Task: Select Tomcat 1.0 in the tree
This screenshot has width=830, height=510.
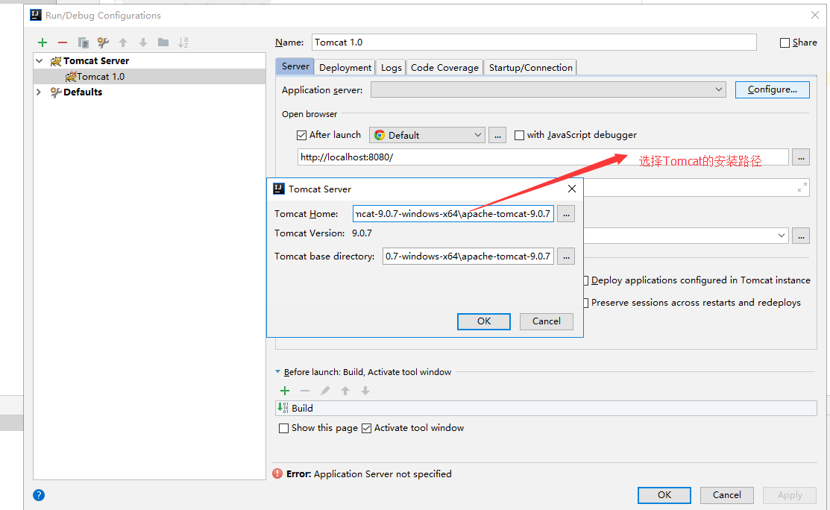Action: [x=149, y=77]
